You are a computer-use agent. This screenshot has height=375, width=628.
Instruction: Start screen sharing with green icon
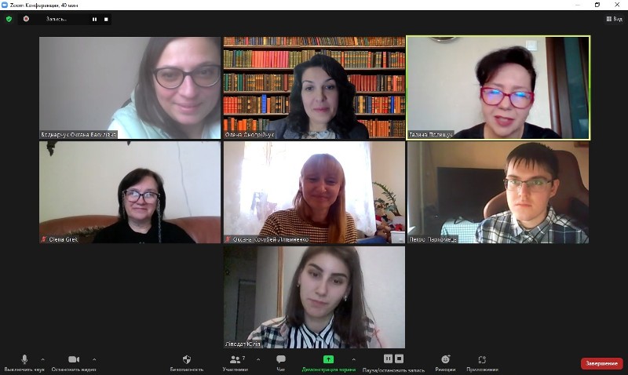coord(328,359)
